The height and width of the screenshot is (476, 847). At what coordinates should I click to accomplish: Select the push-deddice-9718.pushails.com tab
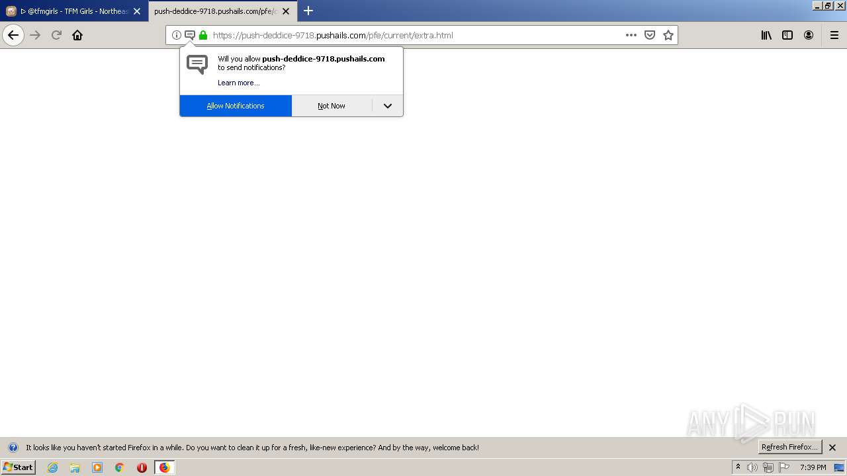(223, 11)
